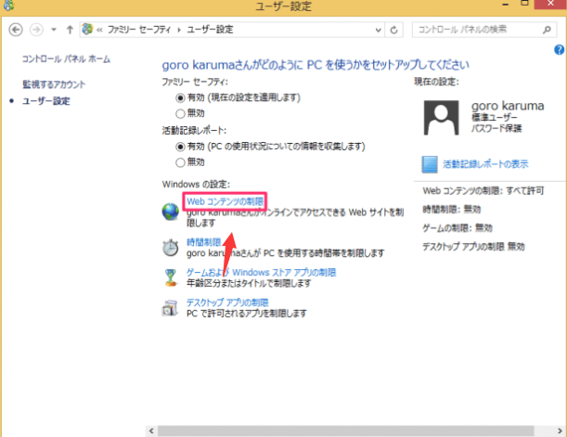Open Web コンテンツの制限 link
The height and width of the screenshot is (437, 567).
tap(225, 201)
